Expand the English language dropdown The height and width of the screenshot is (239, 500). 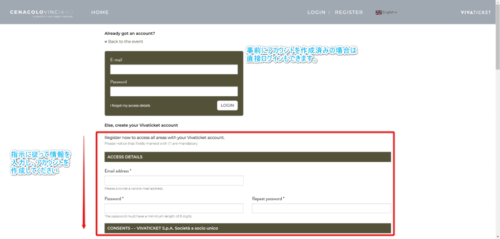click(389, 12)
